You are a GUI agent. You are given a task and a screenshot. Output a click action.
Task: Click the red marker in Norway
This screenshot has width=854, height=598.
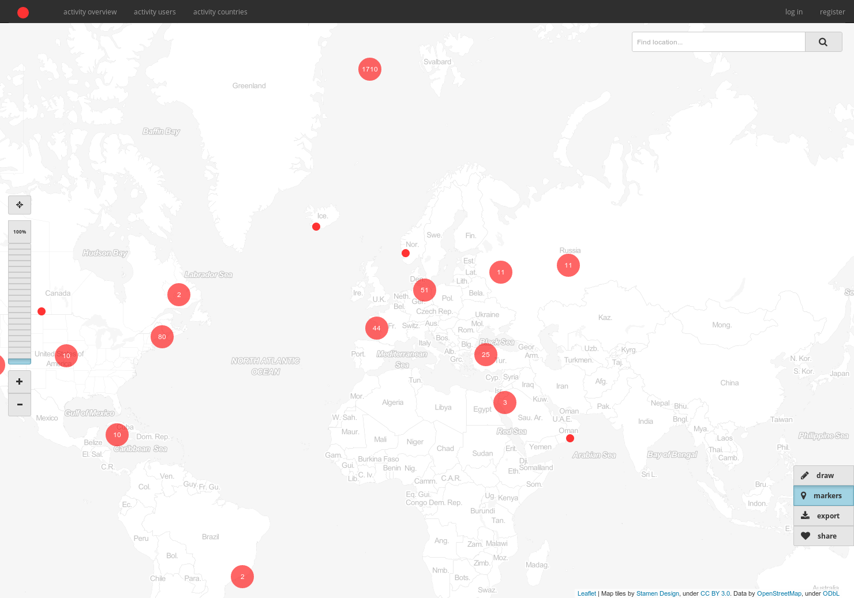[x=406, y=253]
